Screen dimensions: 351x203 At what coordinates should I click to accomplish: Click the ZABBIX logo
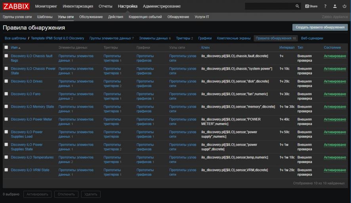(16, 6)
